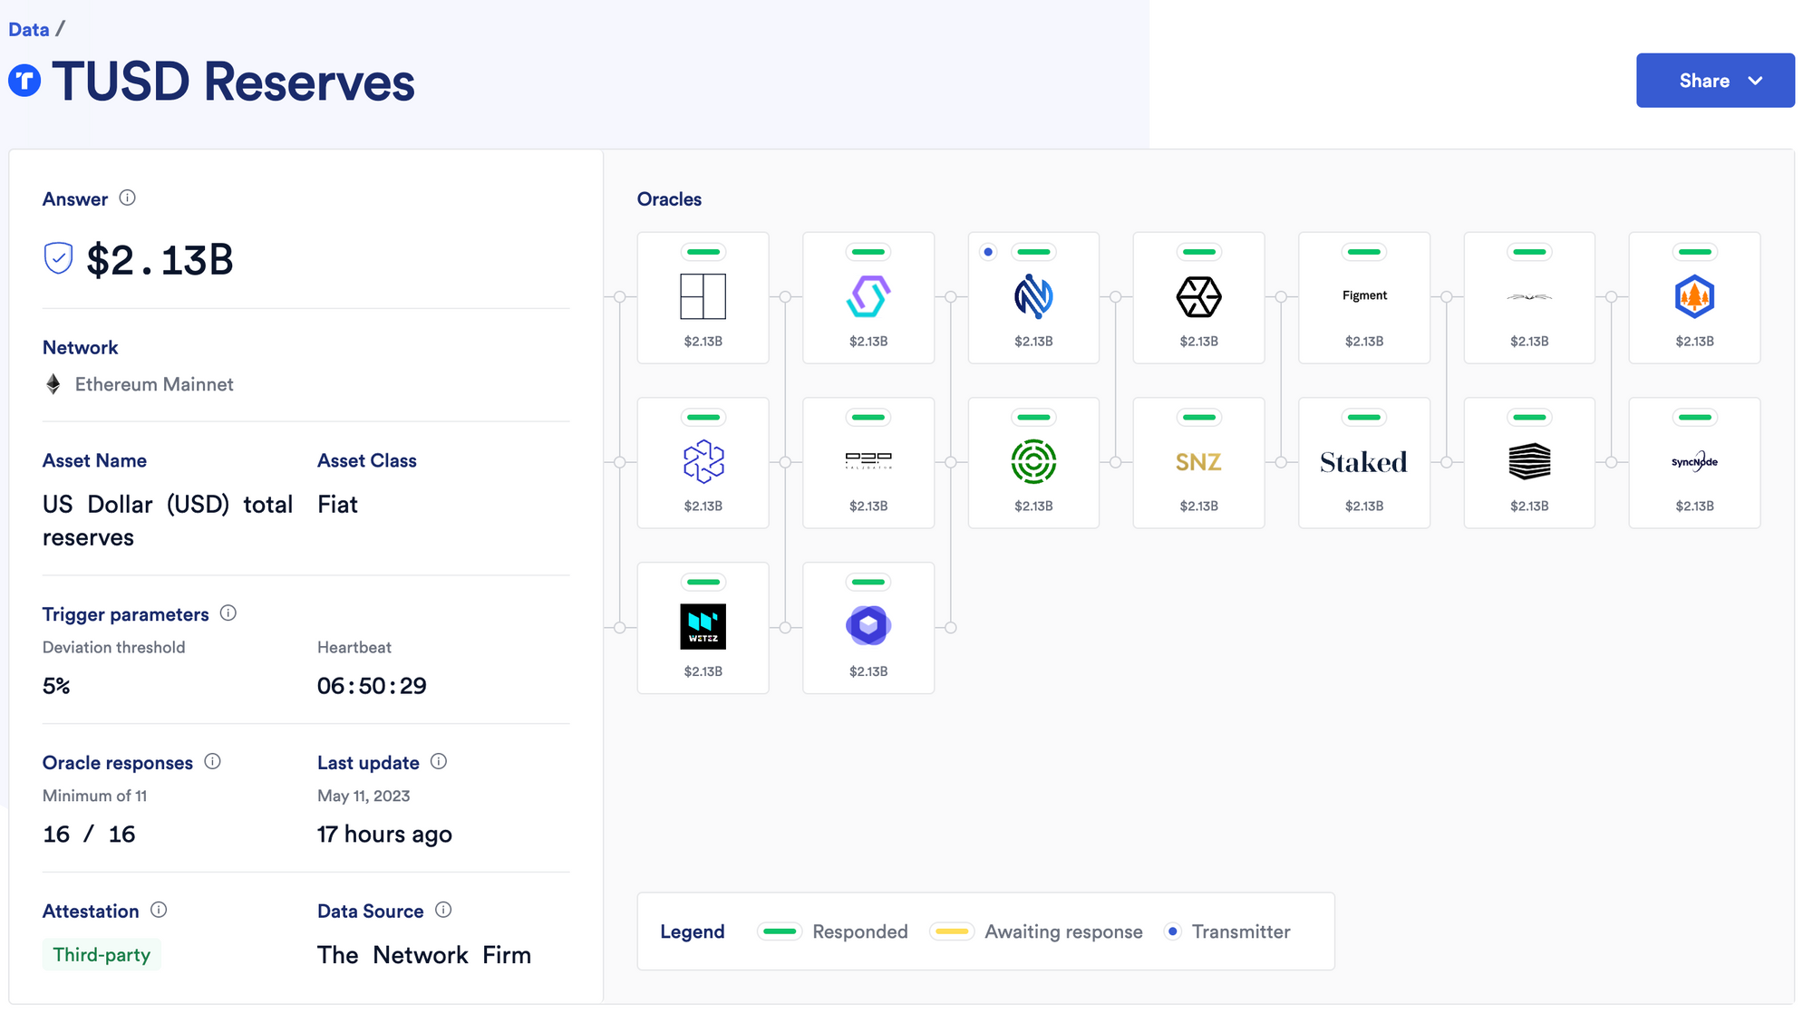Click the yellow Awaiting response legend swatch

point(952,931)
